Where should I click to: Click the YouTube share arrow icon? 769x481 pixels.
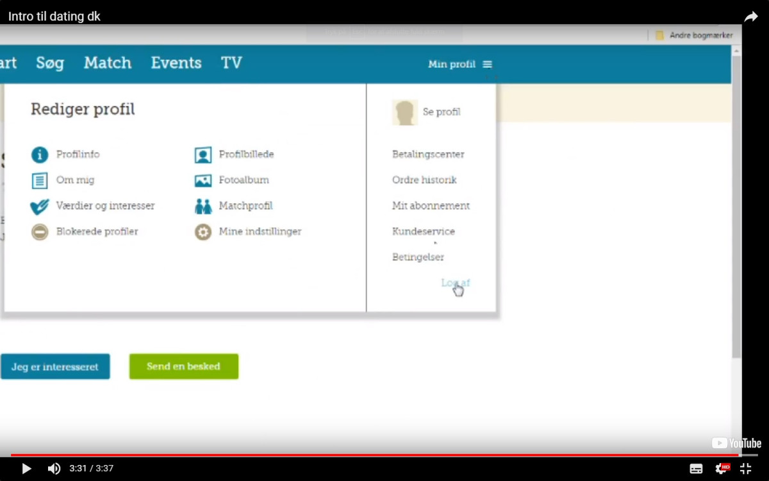tap(750, 17)
